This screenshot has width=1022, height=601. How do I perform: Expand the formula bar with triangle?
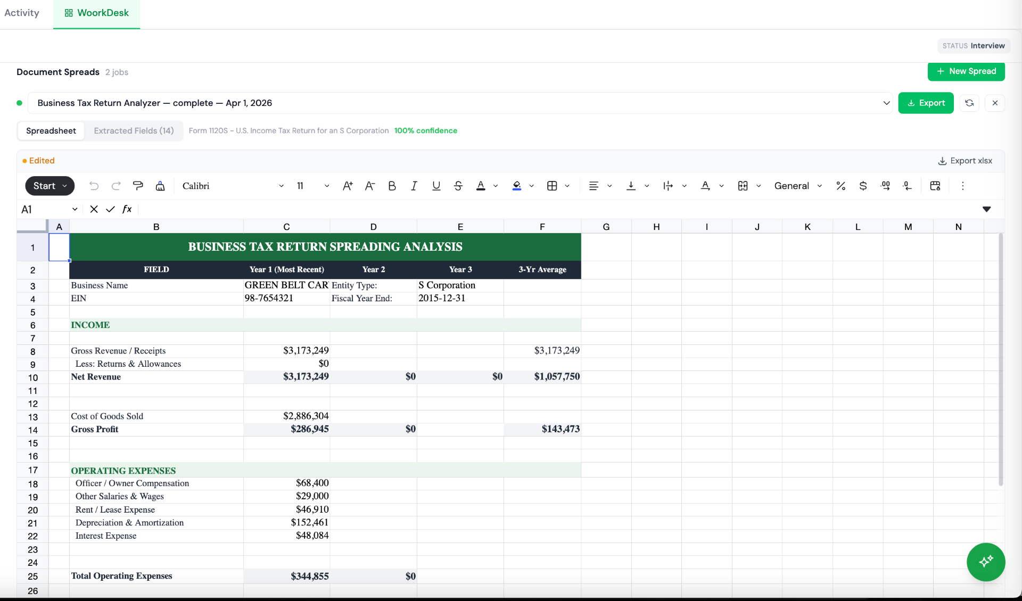986,209
